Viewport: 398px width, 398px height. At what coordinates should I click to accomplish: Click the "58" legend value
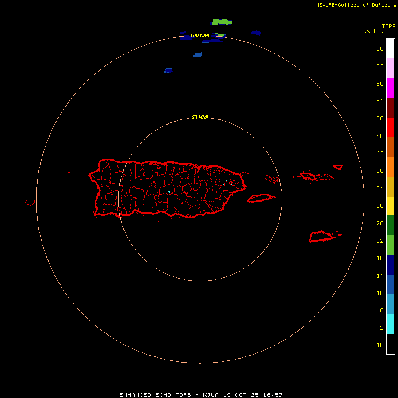click(x=380, y=84)
